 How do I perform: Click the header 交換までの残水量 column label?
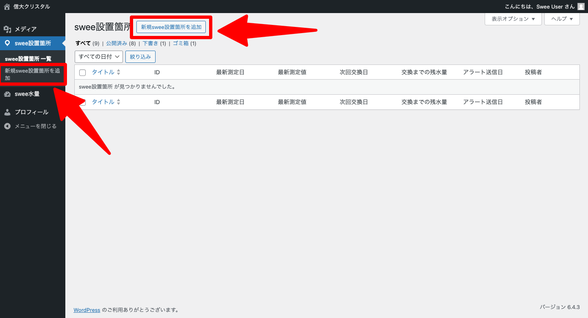[424, 72]
